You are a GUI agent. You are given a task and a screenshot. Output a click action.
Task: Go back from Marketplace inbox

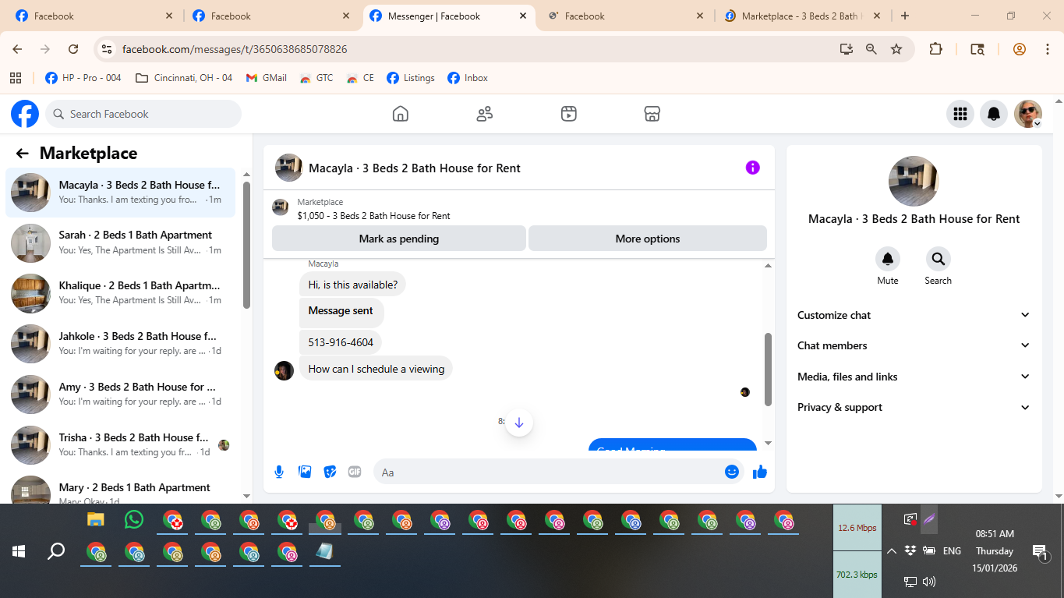point(23,154)
